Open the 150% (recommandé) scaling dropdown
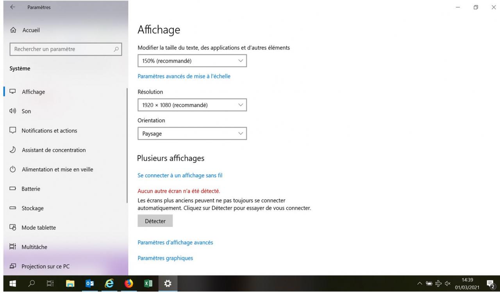This screenshot has width=500, height=294. pos(192,61)
